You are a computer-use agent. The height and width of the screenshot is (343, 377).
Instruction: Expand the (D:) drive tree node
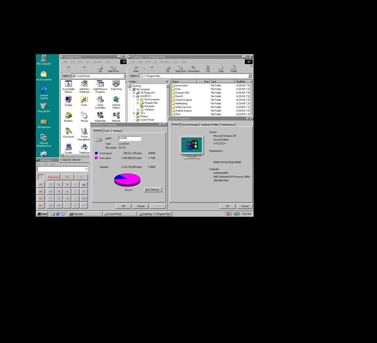pyautogui.click(x=134, y=113)
